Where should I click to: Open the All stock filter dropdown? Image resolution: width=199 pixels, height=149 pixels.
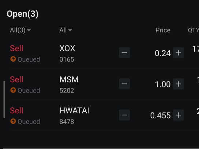[x=65, y=30]
